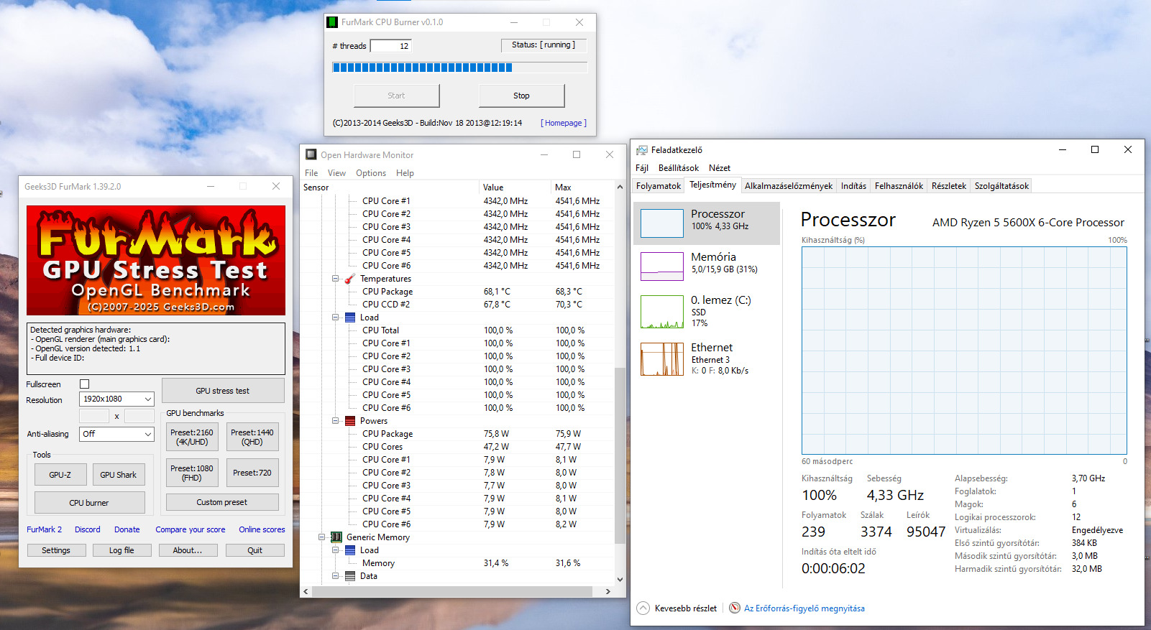
Task: Click the Kevesebb részlet chevron icon
Action: coord(643,608)
